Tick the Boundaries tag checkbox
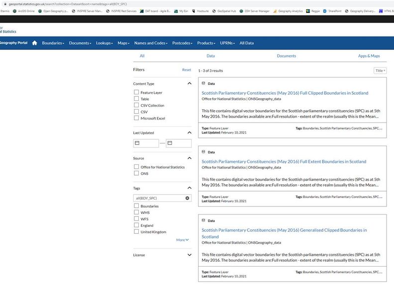The width and height of the screenshot is (394, 286). pyautogui.click(x=136, y=206)
